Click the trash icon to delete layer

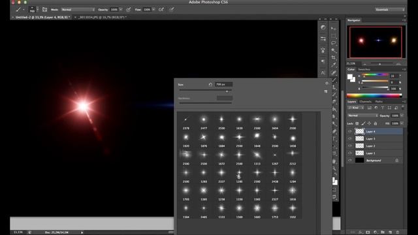398,232
